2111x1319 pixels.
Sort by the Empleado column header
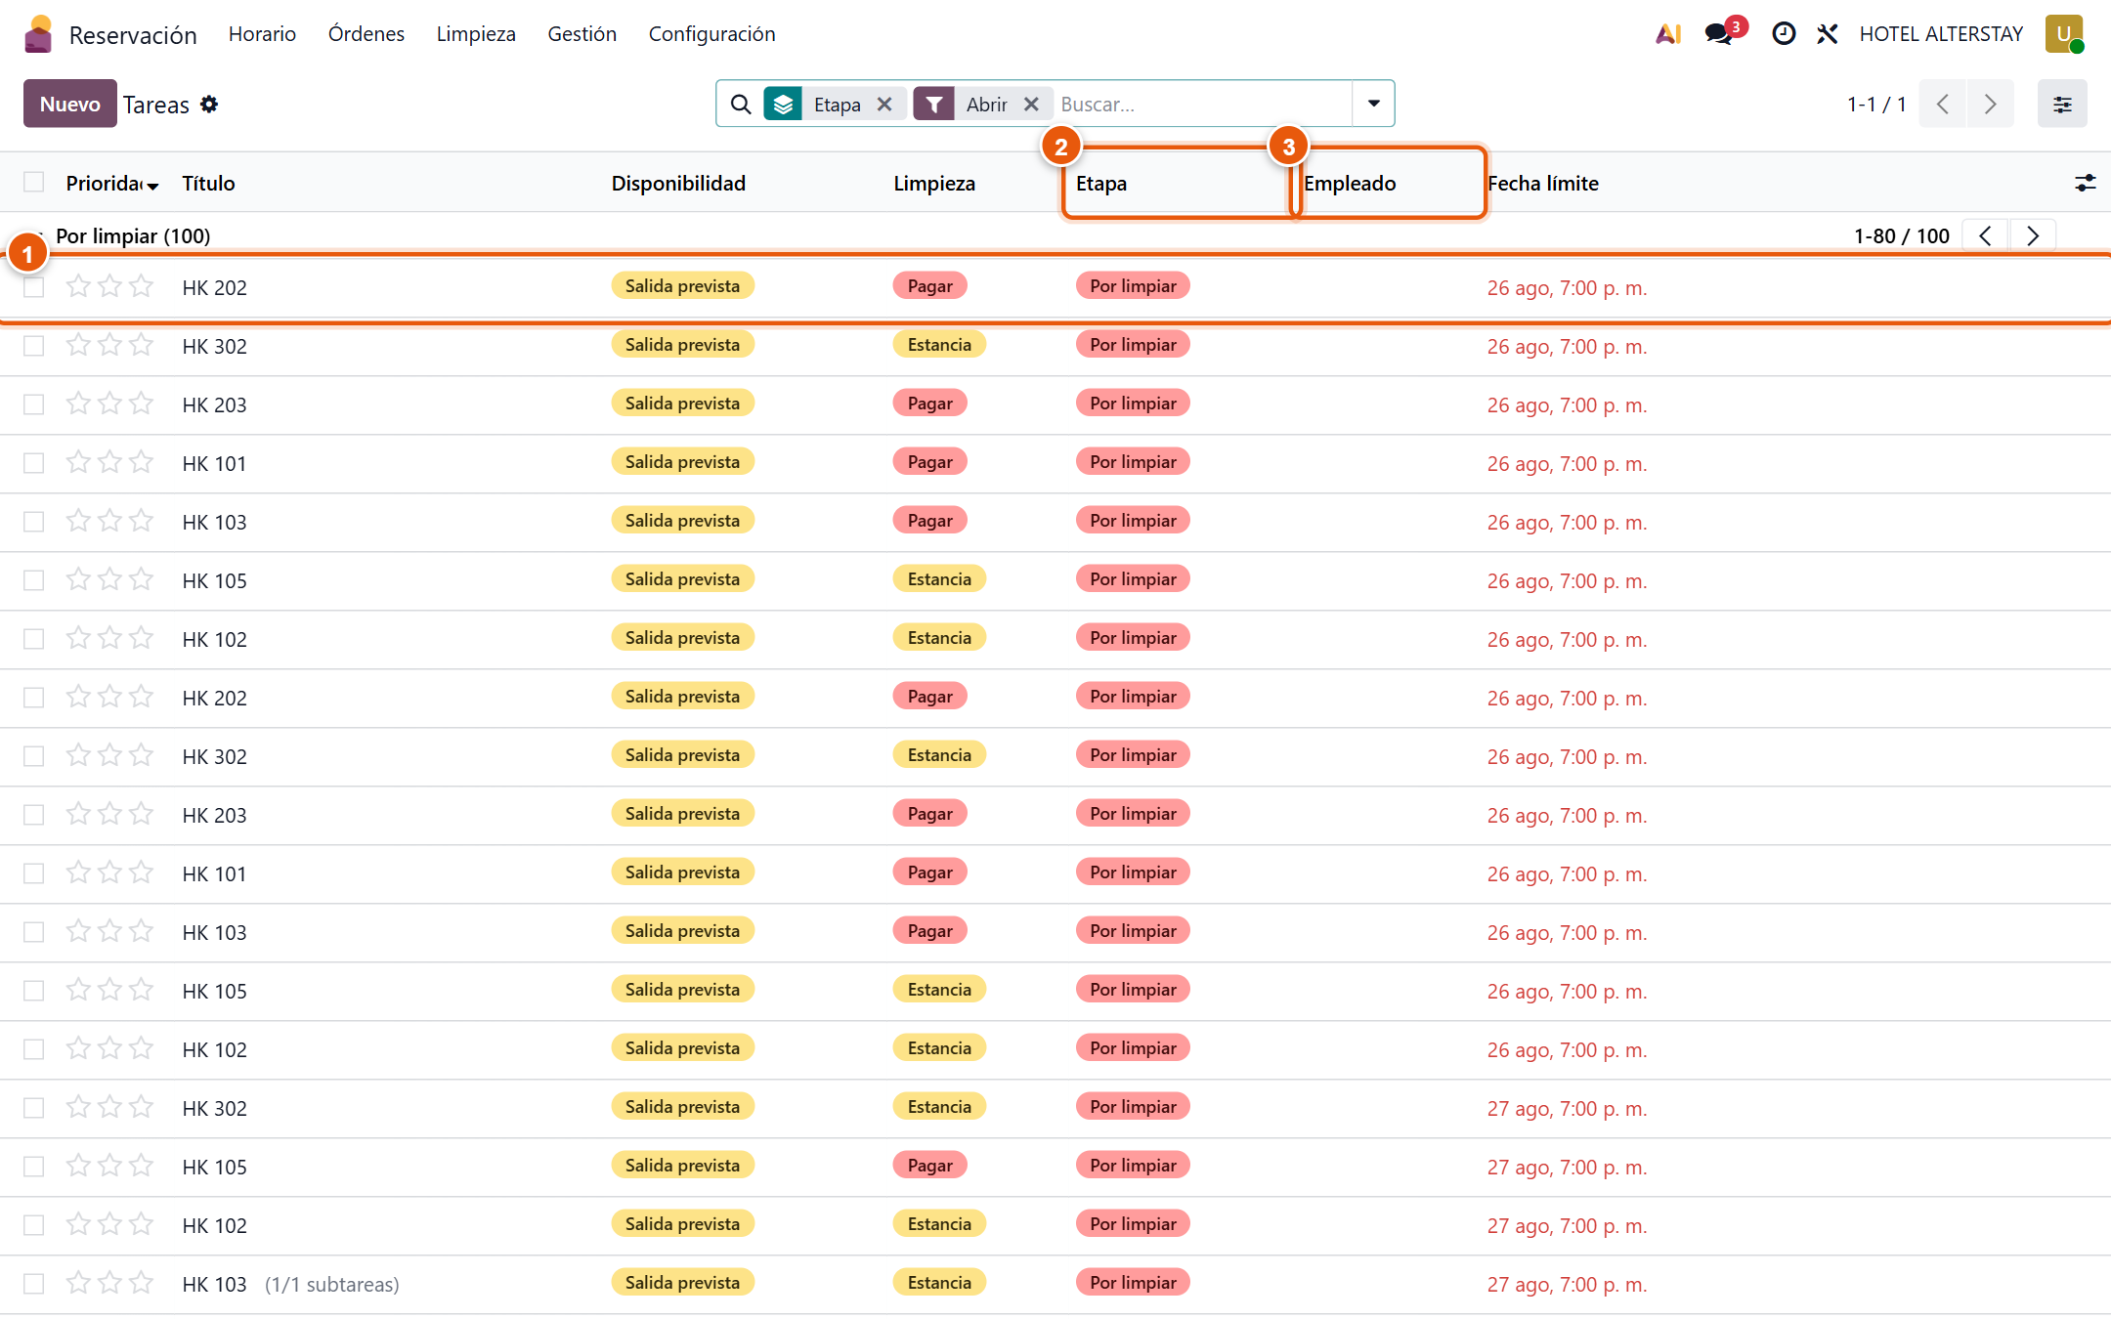[1350, 184]
